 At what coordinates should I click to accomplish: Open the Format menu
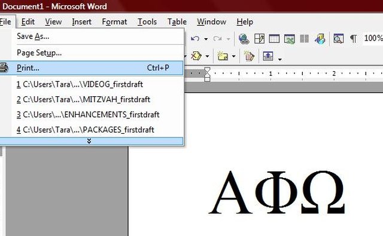tap(114, 22)
